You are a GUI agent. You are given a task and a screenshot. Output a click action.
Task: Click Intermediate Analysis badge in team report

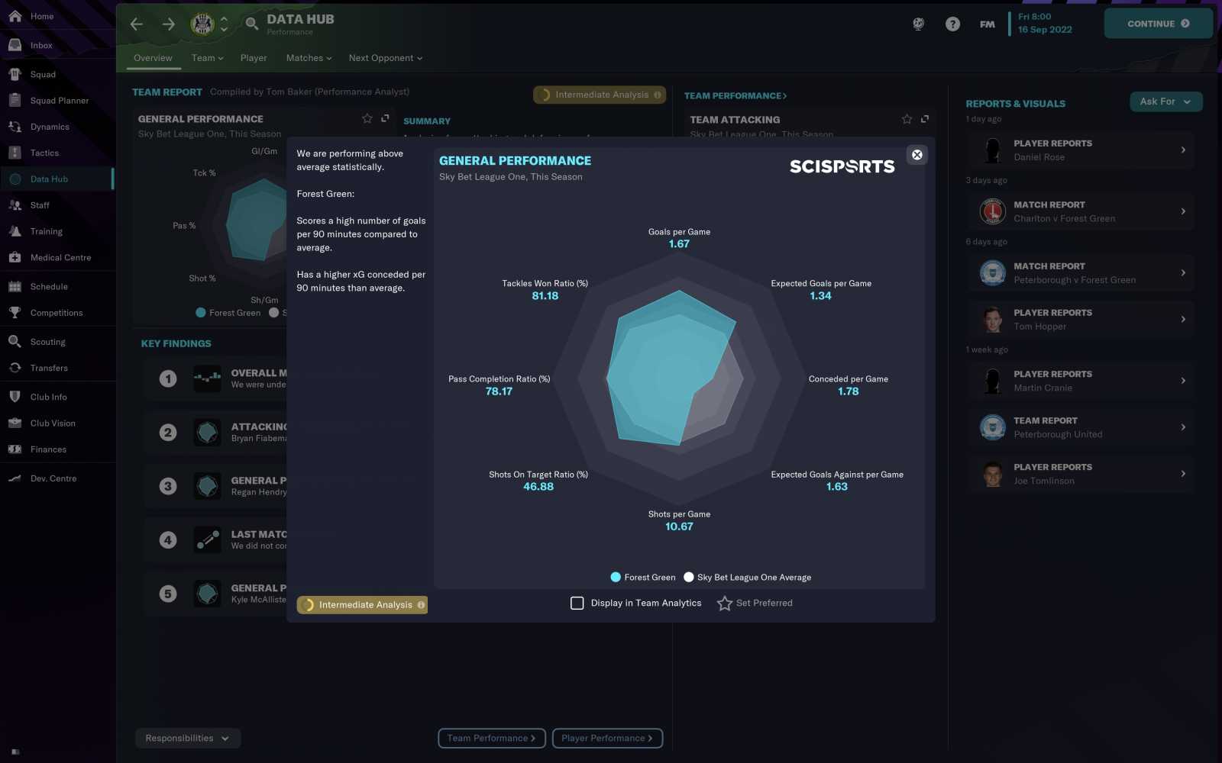[600, 95]
